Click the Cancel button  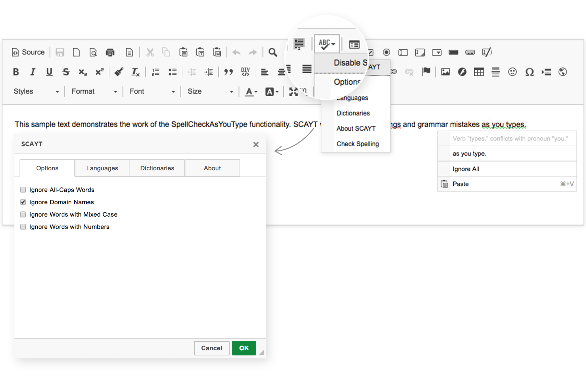[x=211, y=348]
